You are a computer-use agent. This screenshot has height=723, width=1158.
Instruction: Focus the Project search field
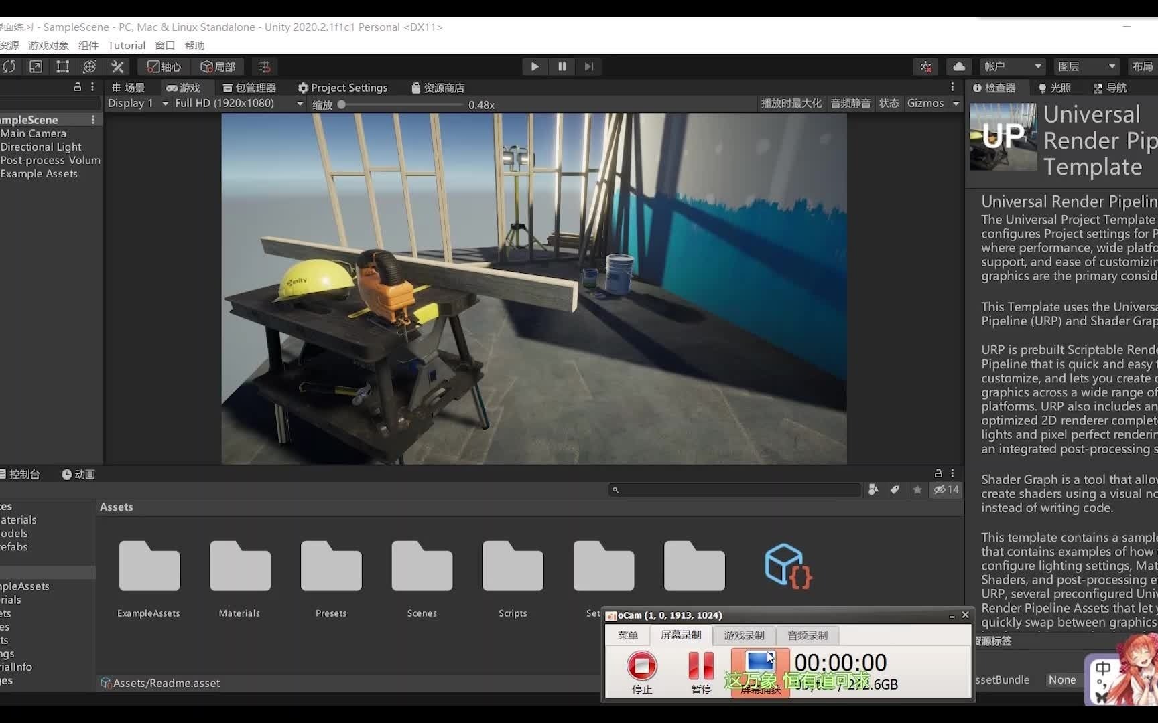pos(734,489)
